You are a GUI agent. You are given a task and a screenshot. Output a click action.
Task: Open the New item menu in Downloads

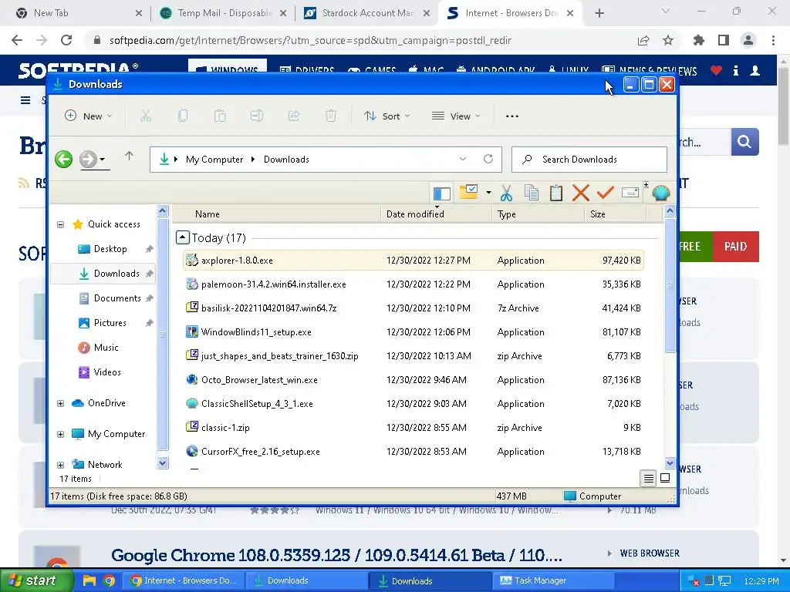[x=88, y=116]
